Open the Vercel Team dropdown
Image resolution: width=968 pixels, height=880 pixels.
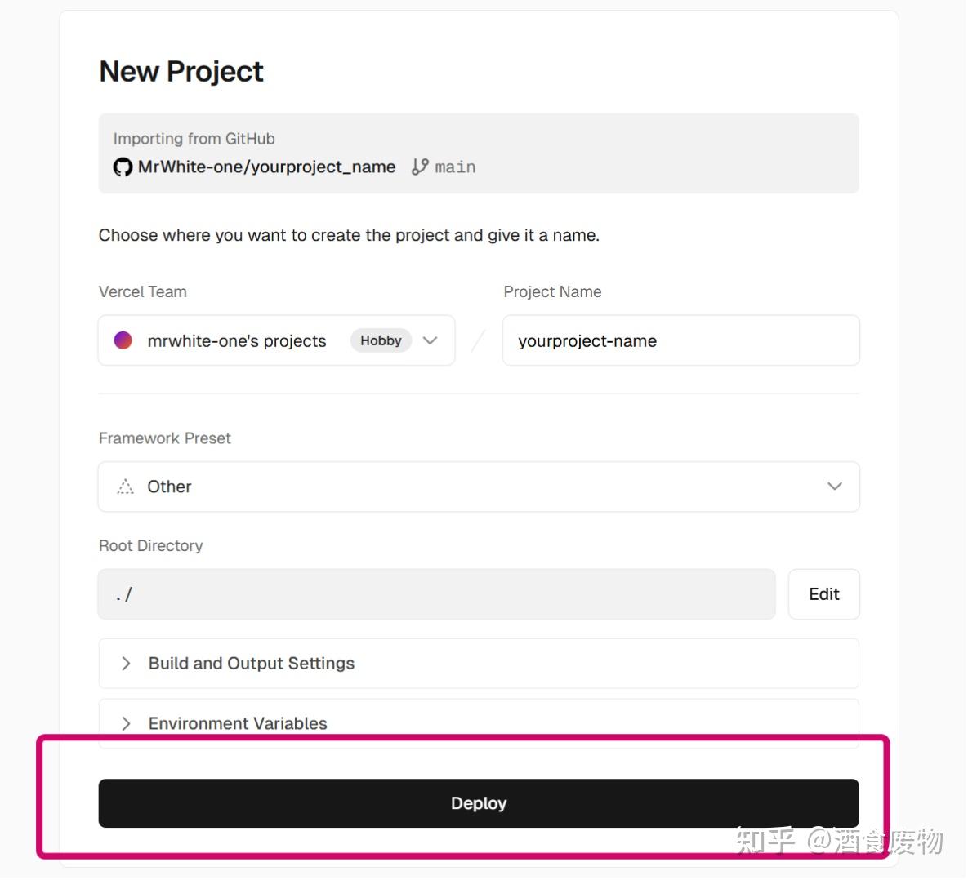click(275, 340)
